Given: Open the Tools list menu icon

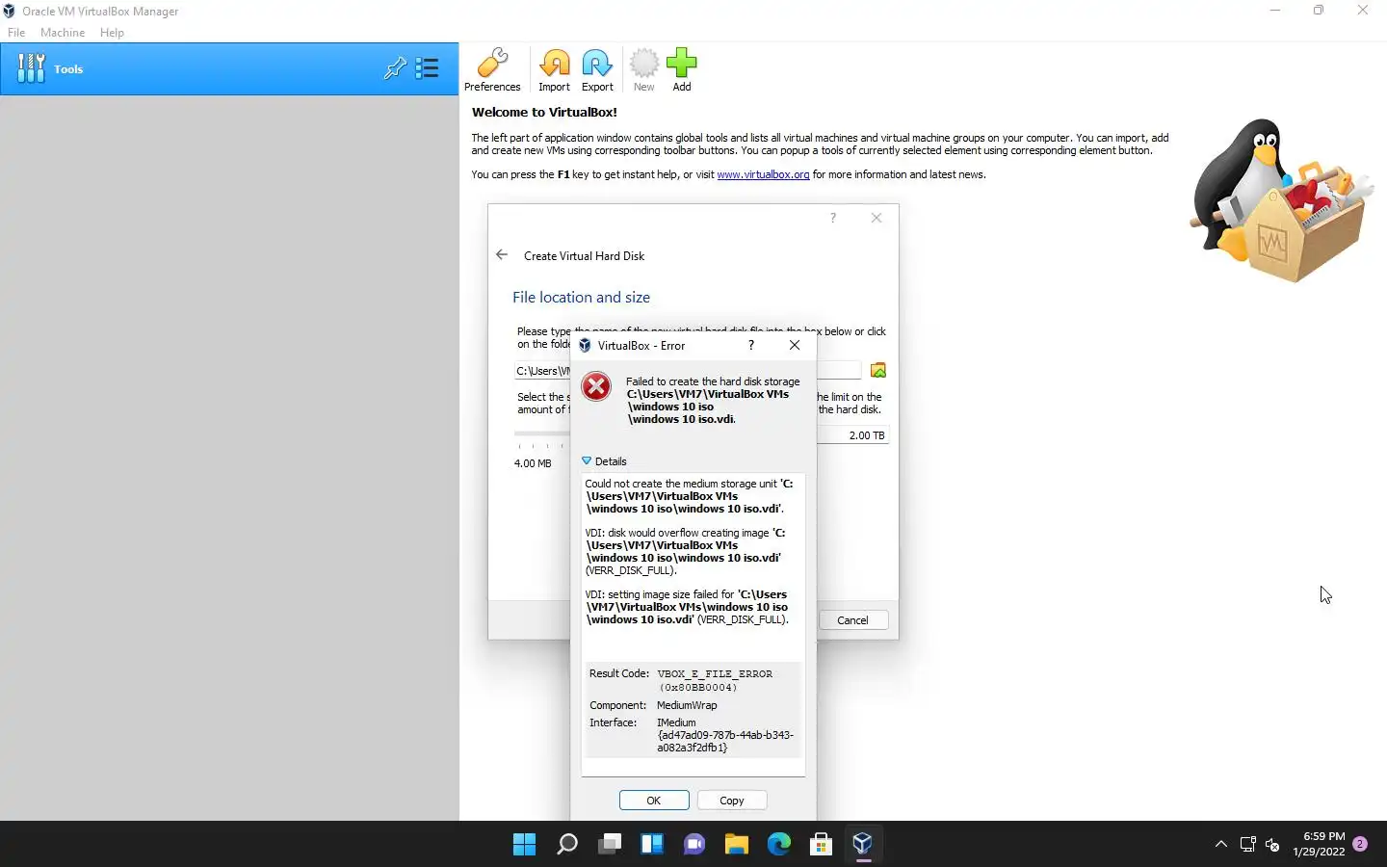Looking at the screenshot, I should [x=428, y=68].
